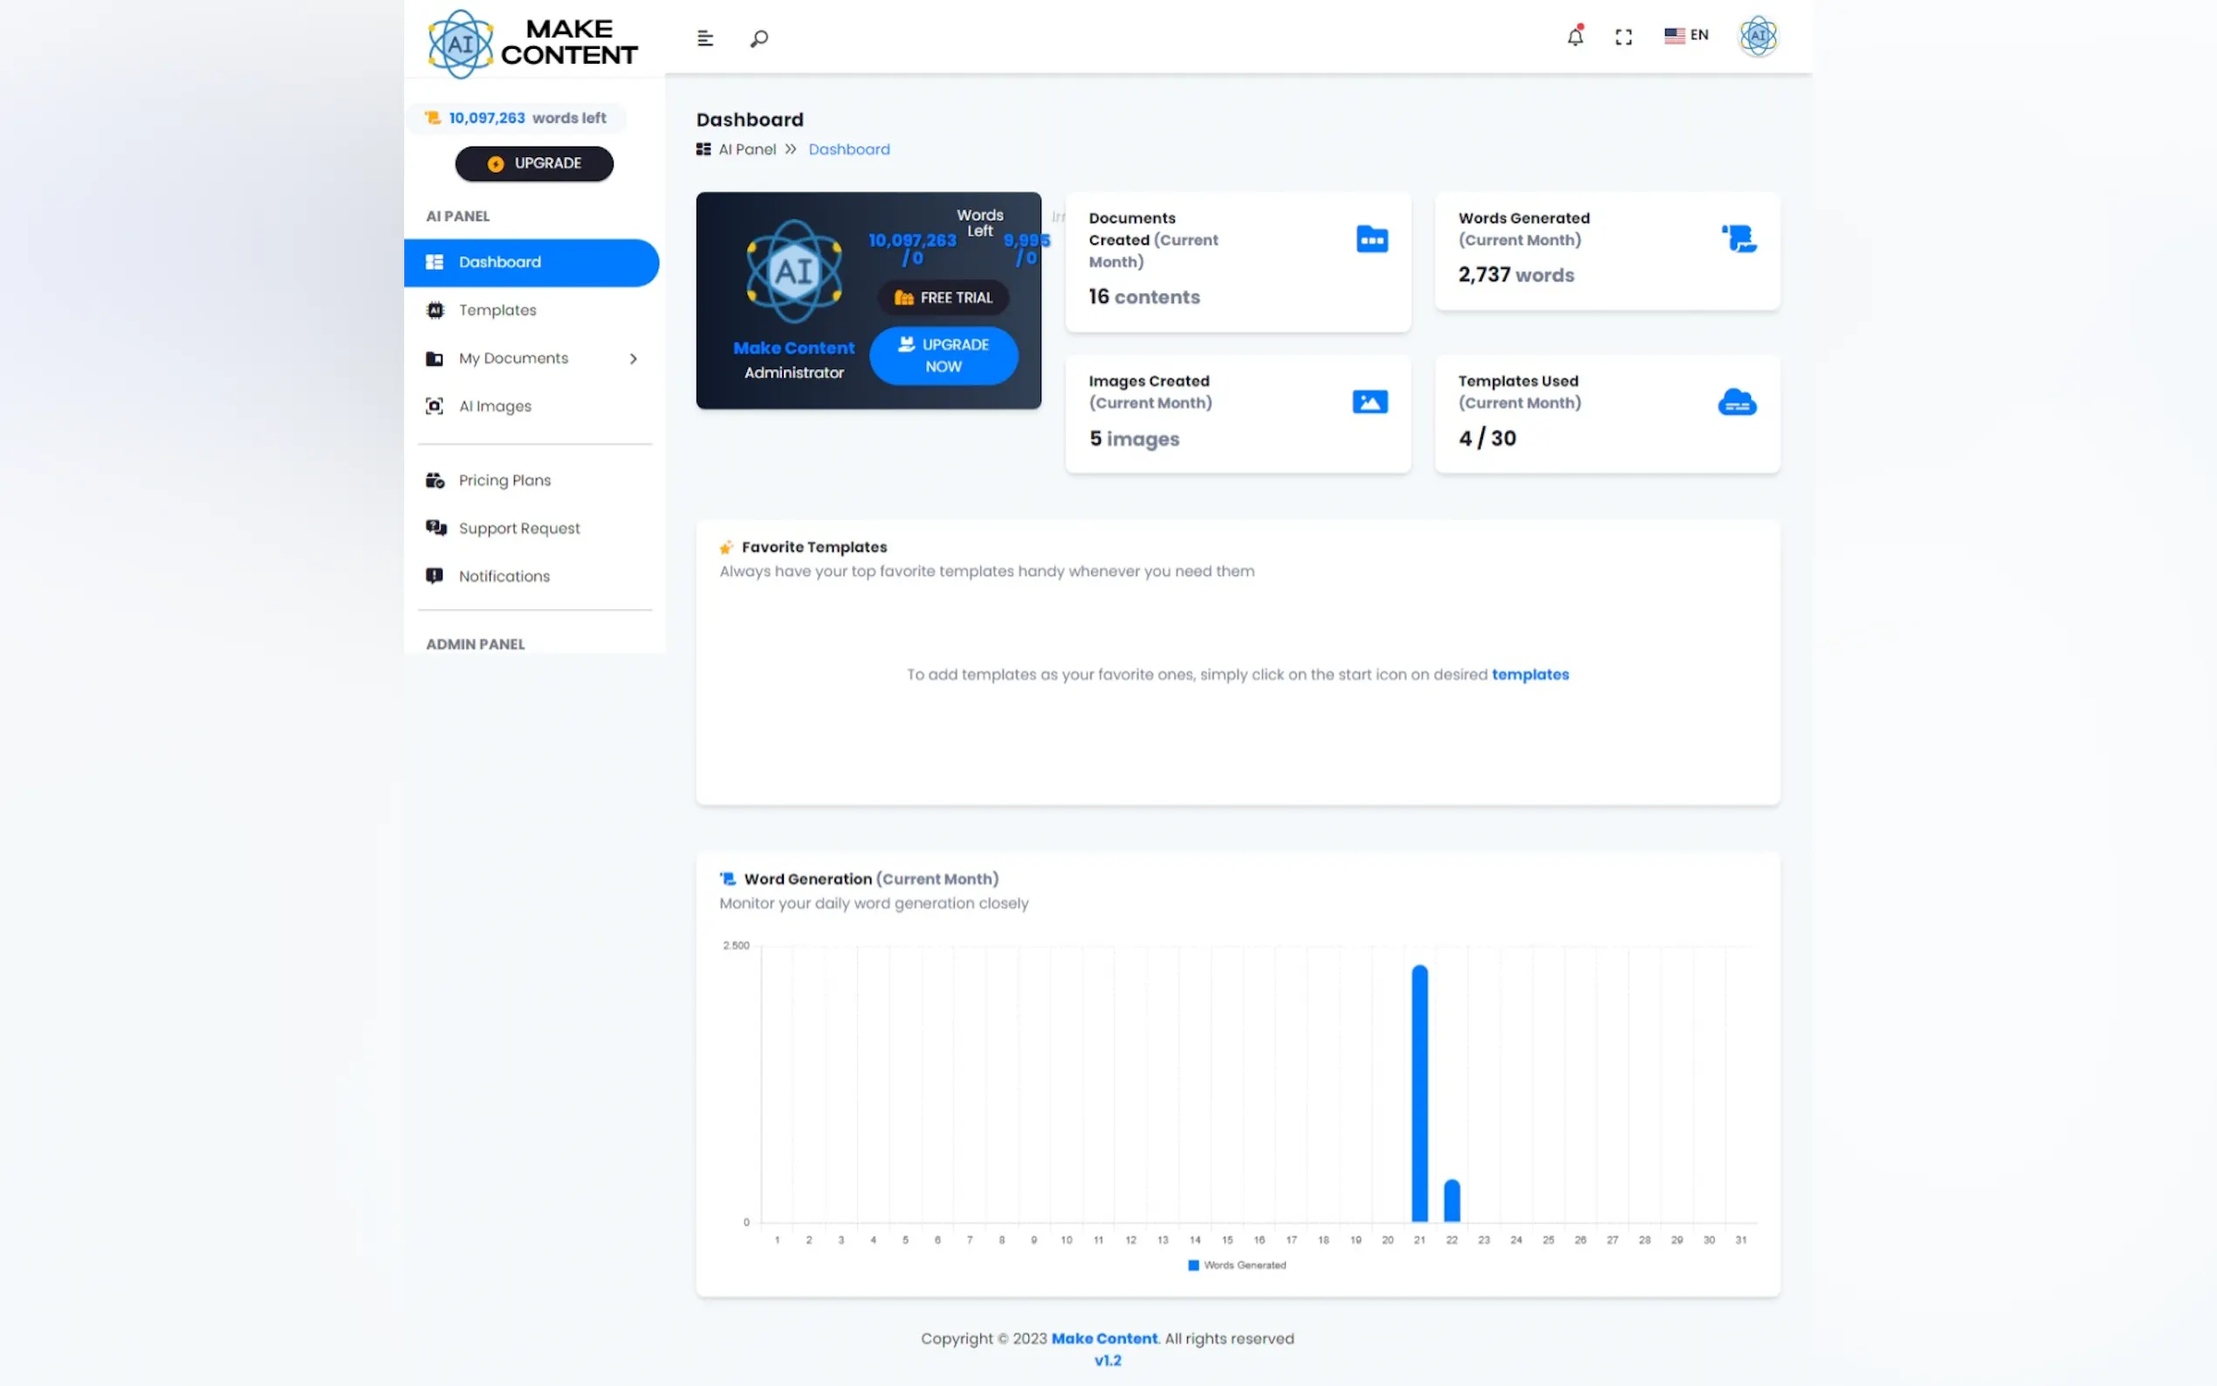Click the Pricing Plans sidebar icon
The image size is (2217, 1386).
click(435, 480)
